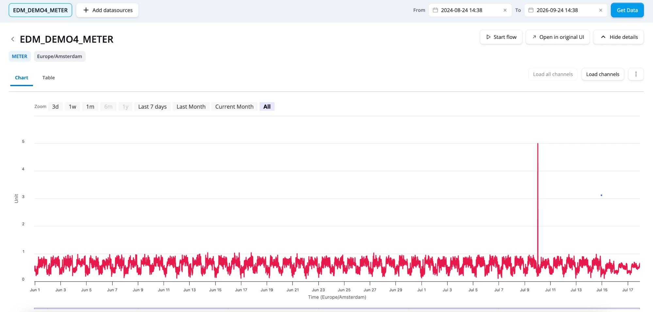
Task: Click Load all channels button
Action: [x=553, y=74]
